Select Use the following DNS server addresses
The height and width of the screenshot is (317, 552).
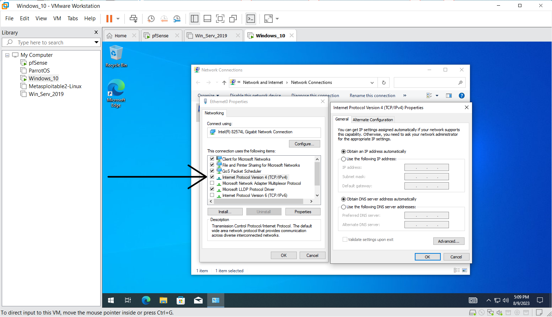(x=344, y=207)
